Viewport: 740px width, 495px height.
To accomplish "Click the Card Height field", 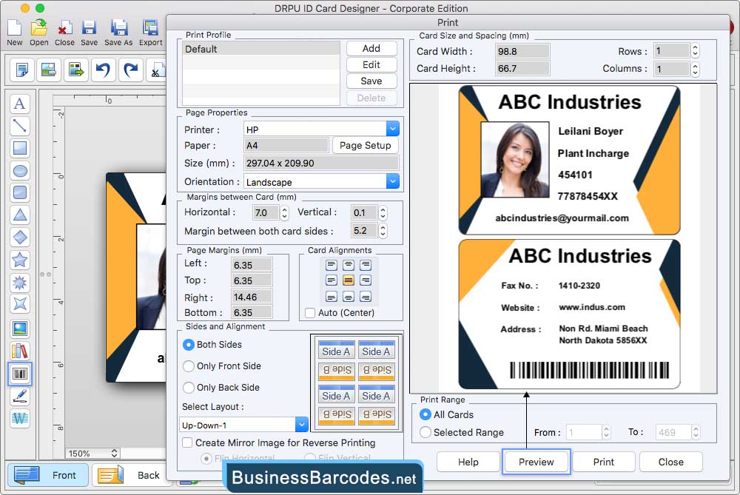I will click(x=522, y=68).
